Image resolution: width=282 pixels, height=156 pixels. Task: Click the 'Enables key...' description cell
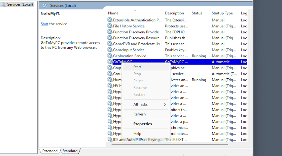176,50
